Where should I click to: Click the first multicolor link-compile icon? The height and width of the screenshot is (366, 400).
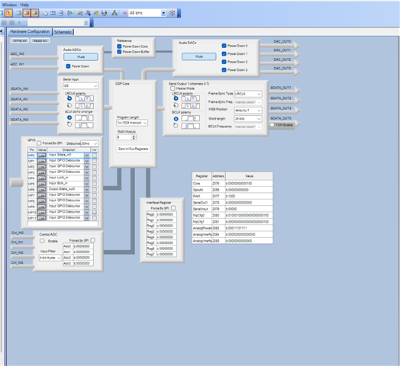coord(80,13)
